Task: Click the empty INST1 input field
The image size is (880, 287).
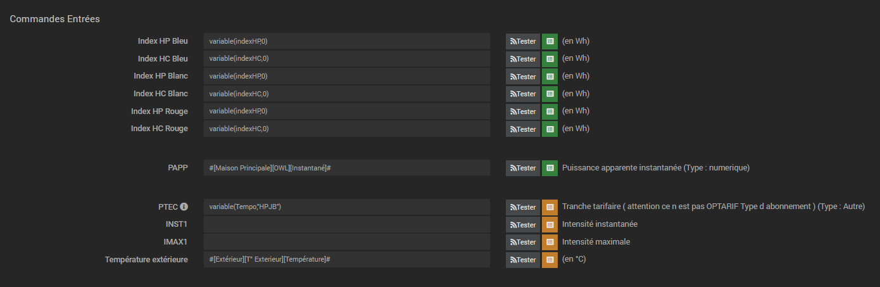Action: click(346, 224)
